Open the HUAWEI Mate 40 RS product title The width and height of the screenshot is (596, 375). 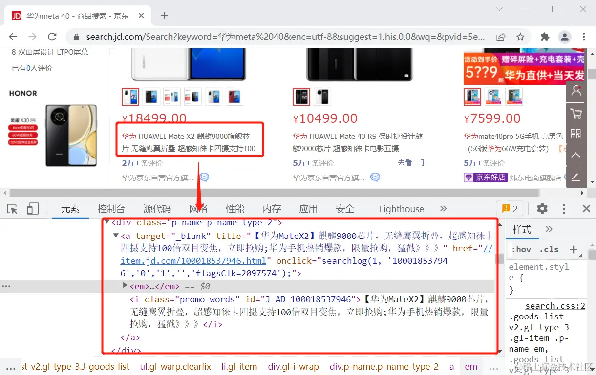pyautogui.click(x=358, y=142)
